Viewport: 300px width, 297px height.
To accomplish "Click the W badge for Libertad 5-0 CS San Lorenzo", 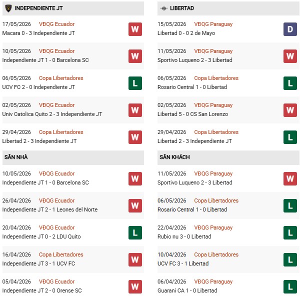I will click(x=290, y=110).
